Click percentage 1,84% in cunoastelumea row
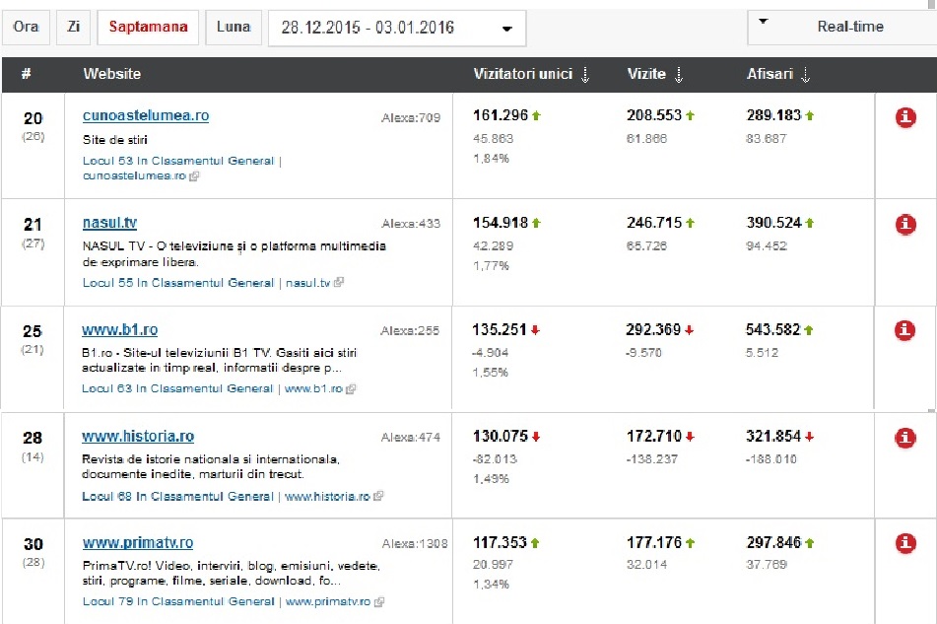 pos(492,159)
